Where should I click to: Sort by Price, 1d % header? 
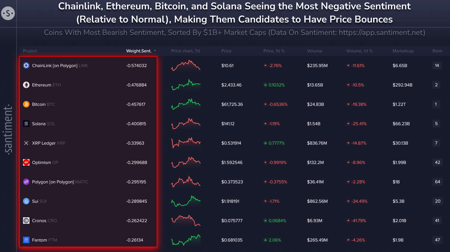pyautogui.click(x=274, y=51)
